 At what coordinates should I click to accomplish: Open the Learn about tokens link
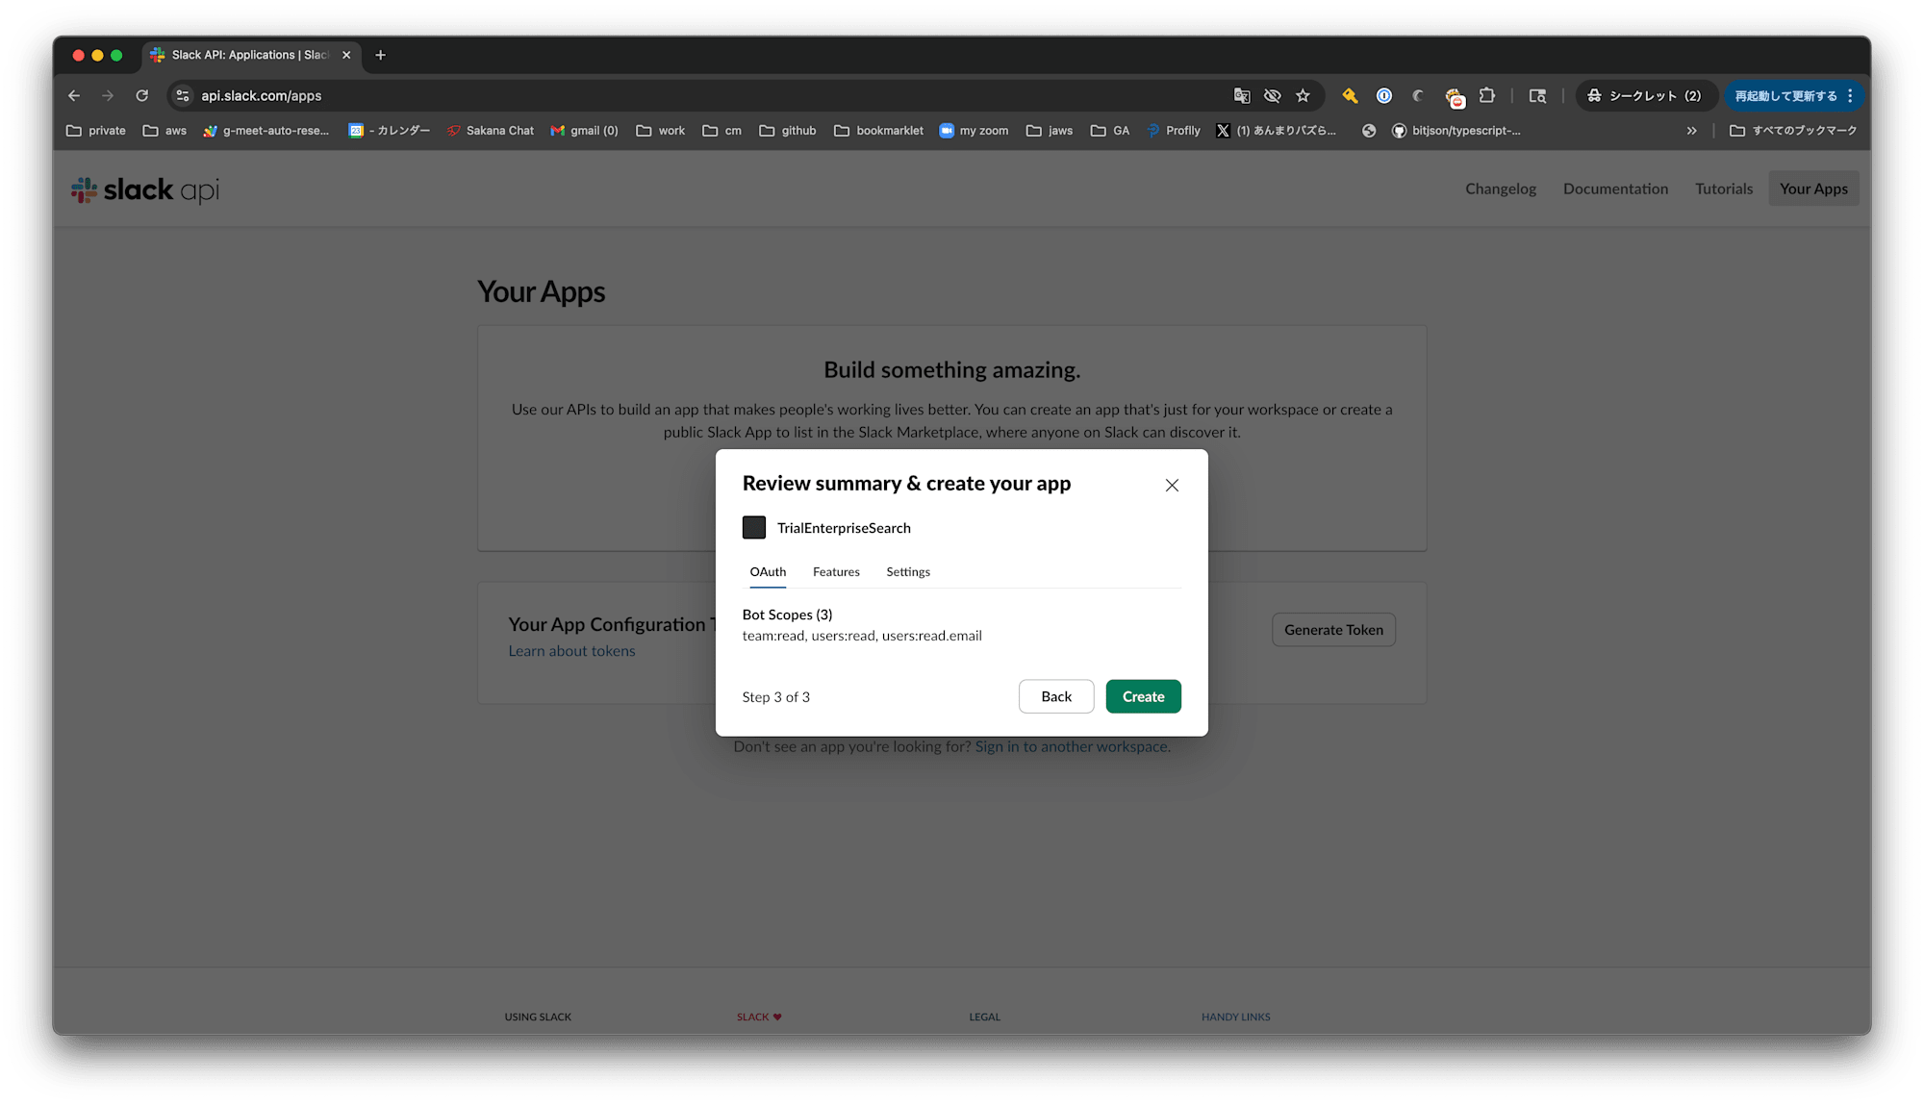(571, 651)
